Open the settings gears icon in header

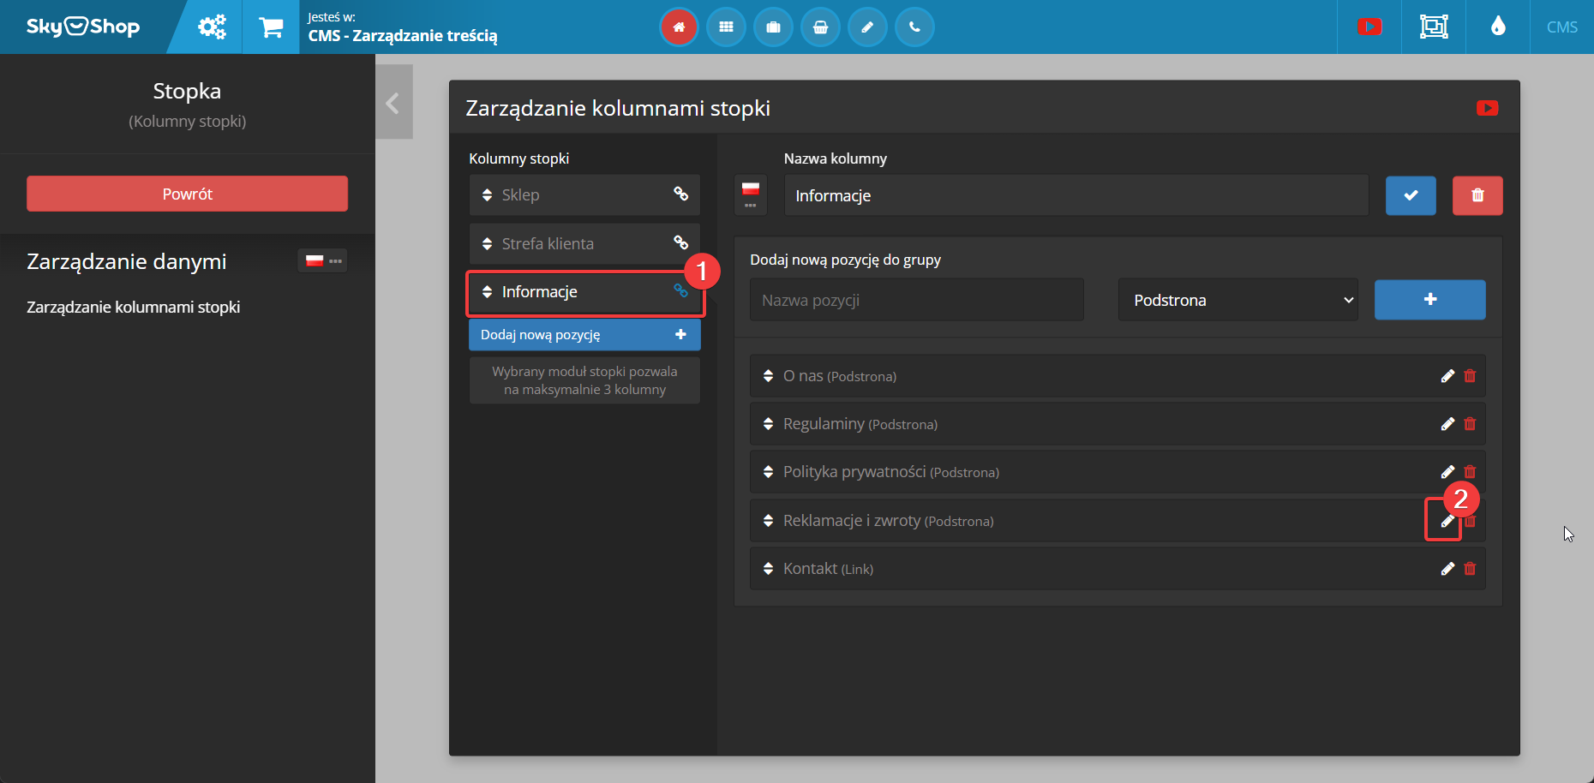tap(212, 27)
